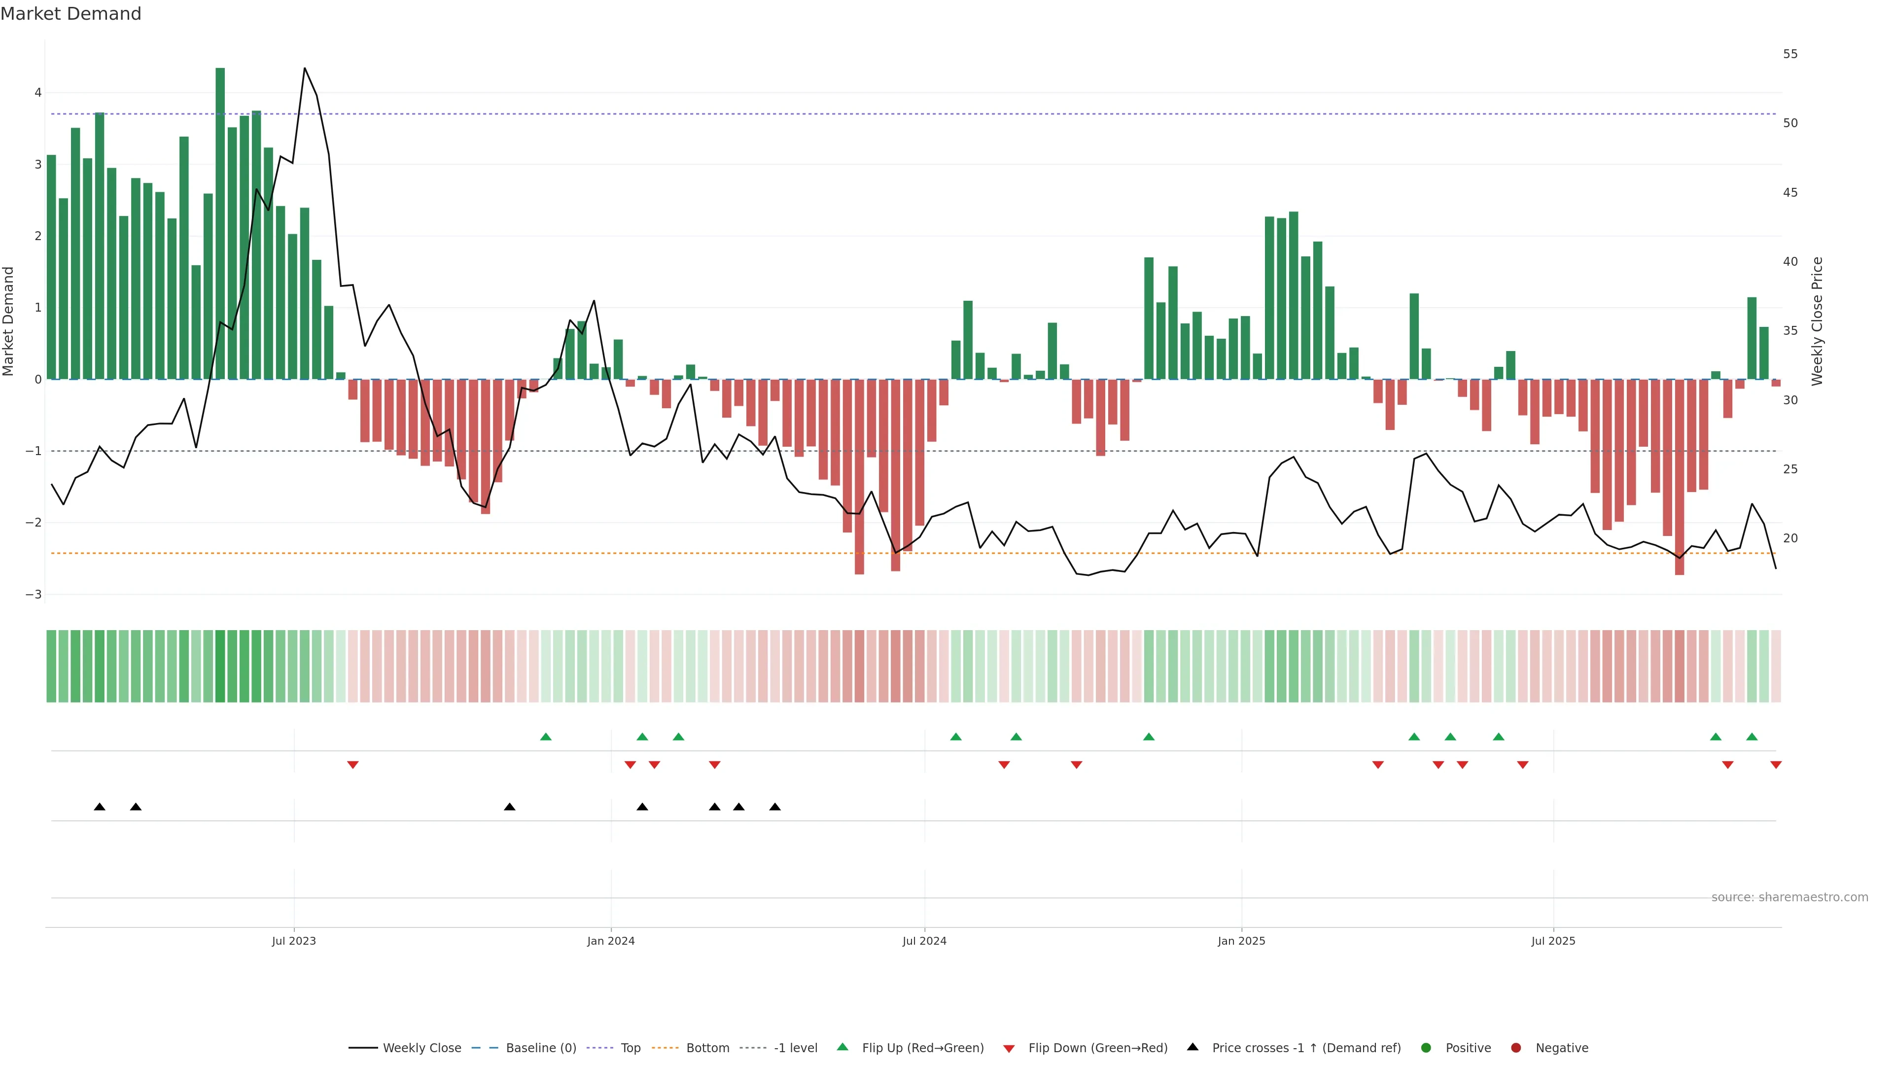Click the first black price-cross triangle marker
The width and height of the screenshot is (1893, 1065).
pyautogui.click(x=99, y=806)
